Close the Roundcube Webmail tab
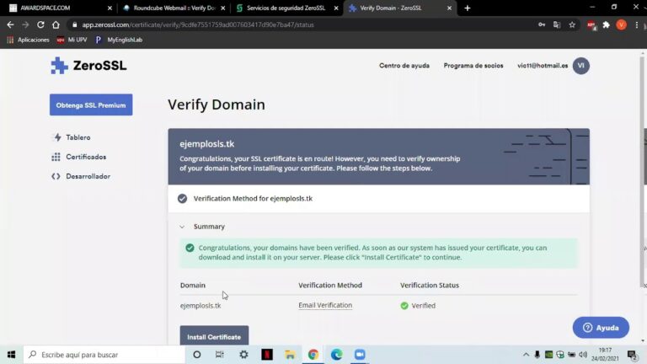The width and height of the screenshot is (647, 364). (x=222, y=8)
